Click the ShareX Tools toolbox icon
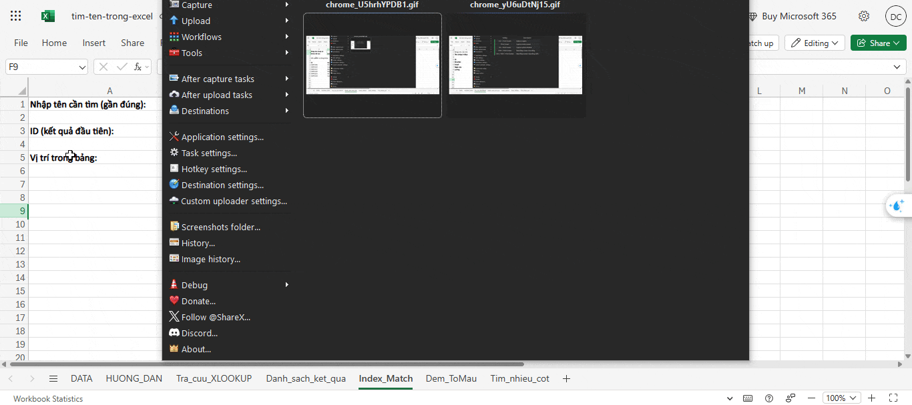This screenshot has height=405, width=912. pyautogui.click(x=174, y=53)
